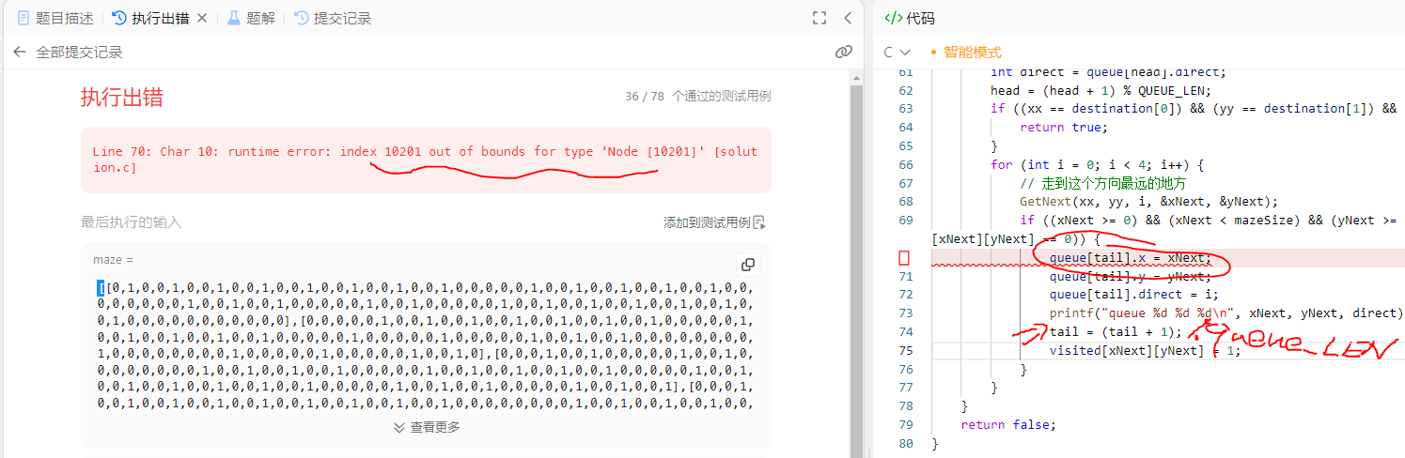The width and height of the screenshot is (1405, 458).
Task: Open the 题解 tab
Action: pyautogui.click(x=251, y=18)
